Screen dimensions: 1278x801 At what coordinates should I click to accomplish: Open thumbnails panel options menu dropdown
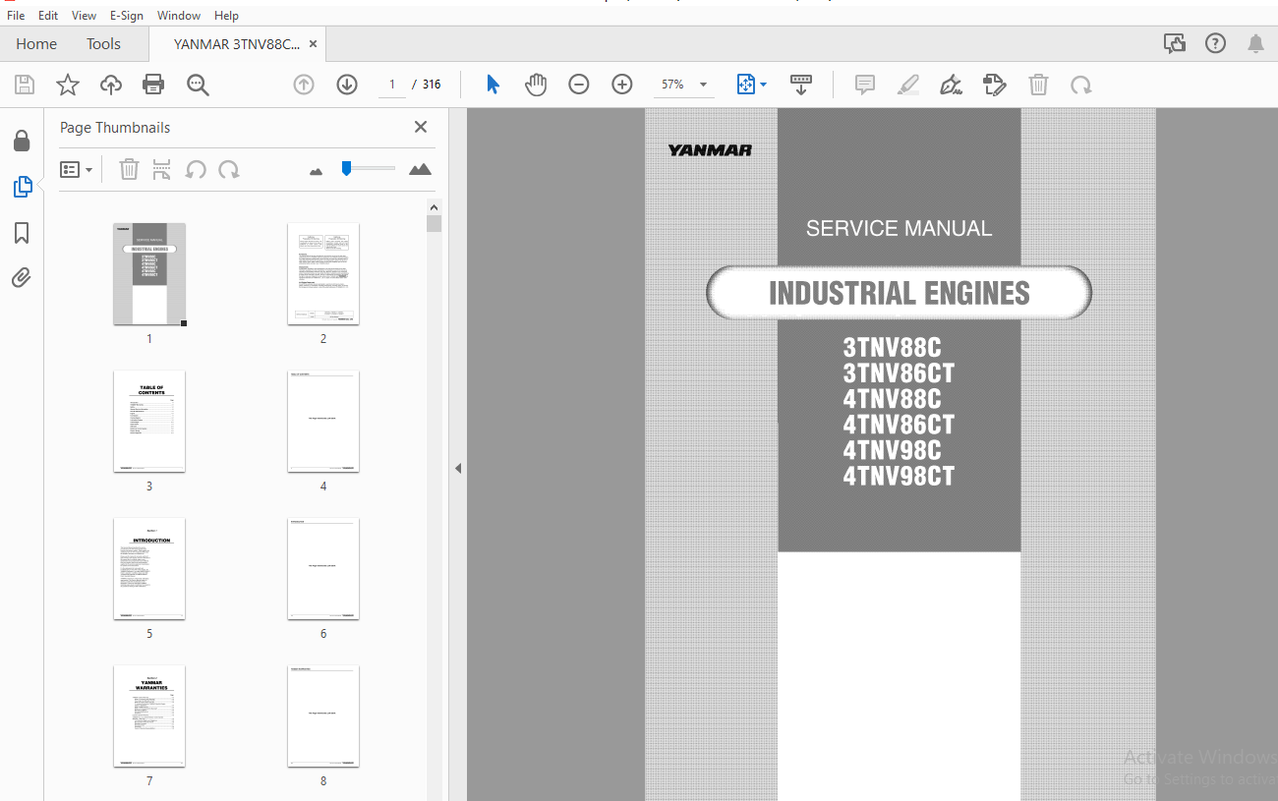tap(77, 169)
